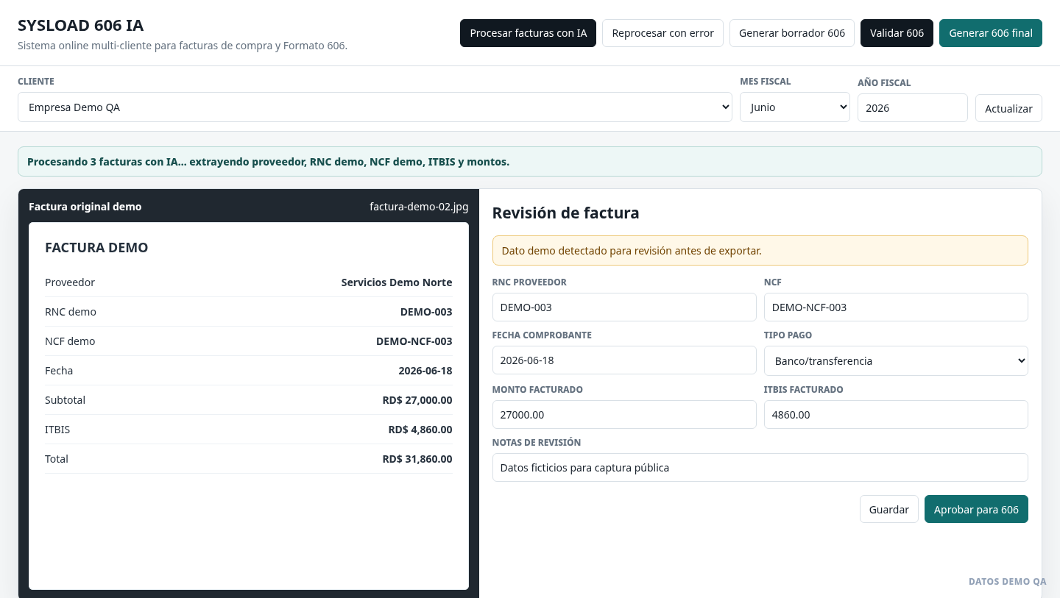1060x598 pixels.
Task: Focus the Monto Facturado input field
Action: tap(624, 415)
